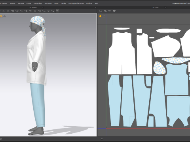Select the oval printed cap pattern piece

pyautogui.click(x=159, y=68)
